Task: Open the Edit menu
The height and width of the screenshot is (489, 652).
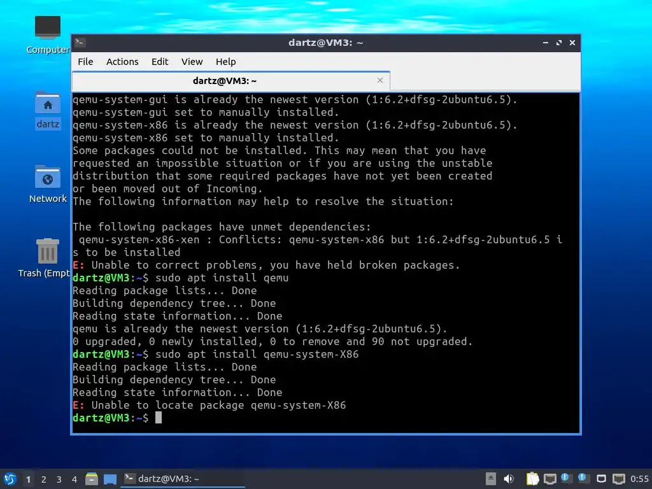Action: click(160, 62)
